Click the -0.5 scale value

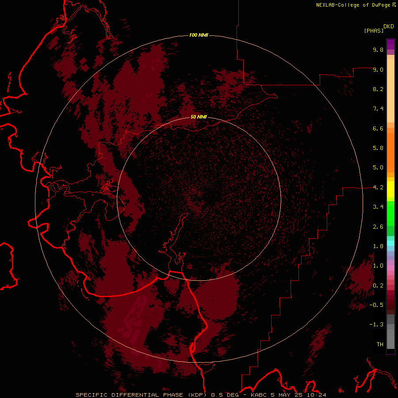tap(376, 305)
